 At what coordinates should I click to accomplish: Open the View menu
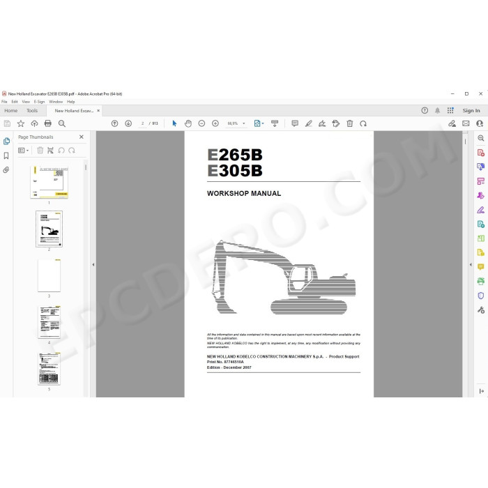(x=26, y=102)
